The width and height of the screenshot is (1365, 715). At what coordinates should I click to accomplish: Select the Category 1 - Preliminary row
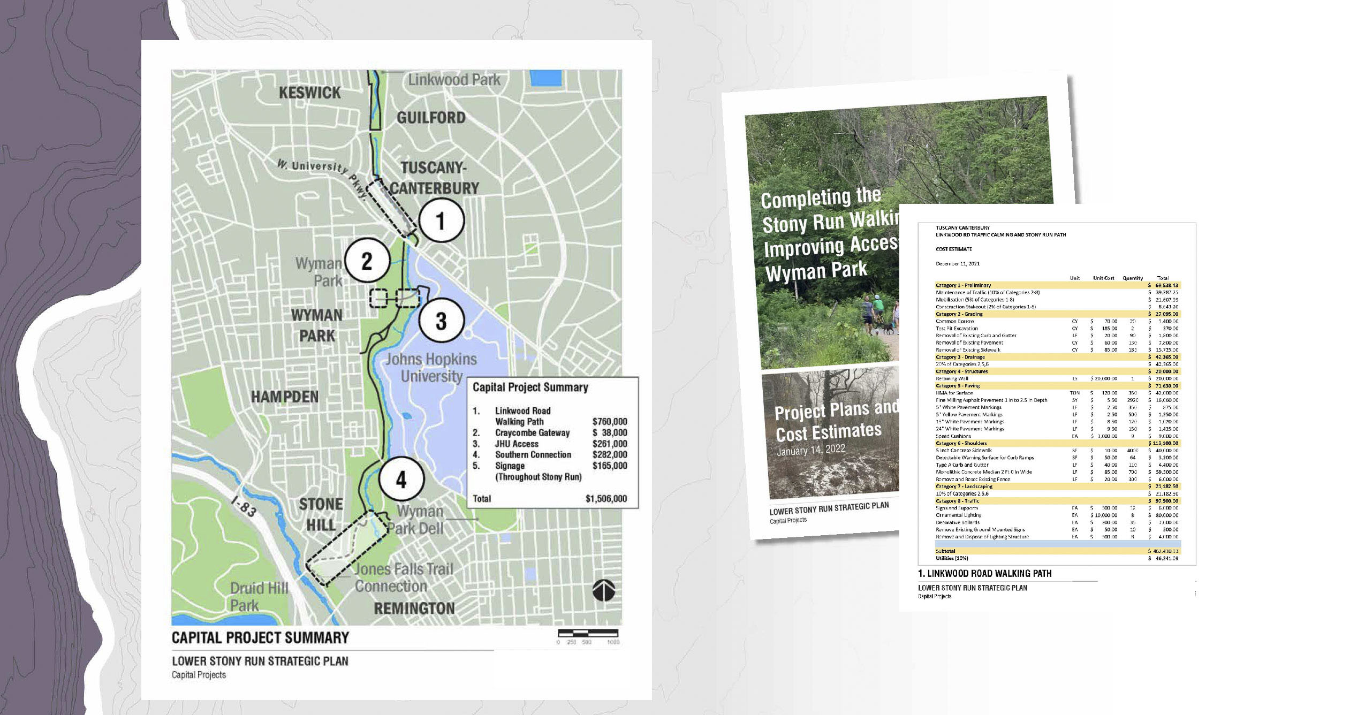[1057, 285]
